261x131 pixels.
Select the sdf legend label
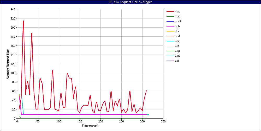coord(177,46)
